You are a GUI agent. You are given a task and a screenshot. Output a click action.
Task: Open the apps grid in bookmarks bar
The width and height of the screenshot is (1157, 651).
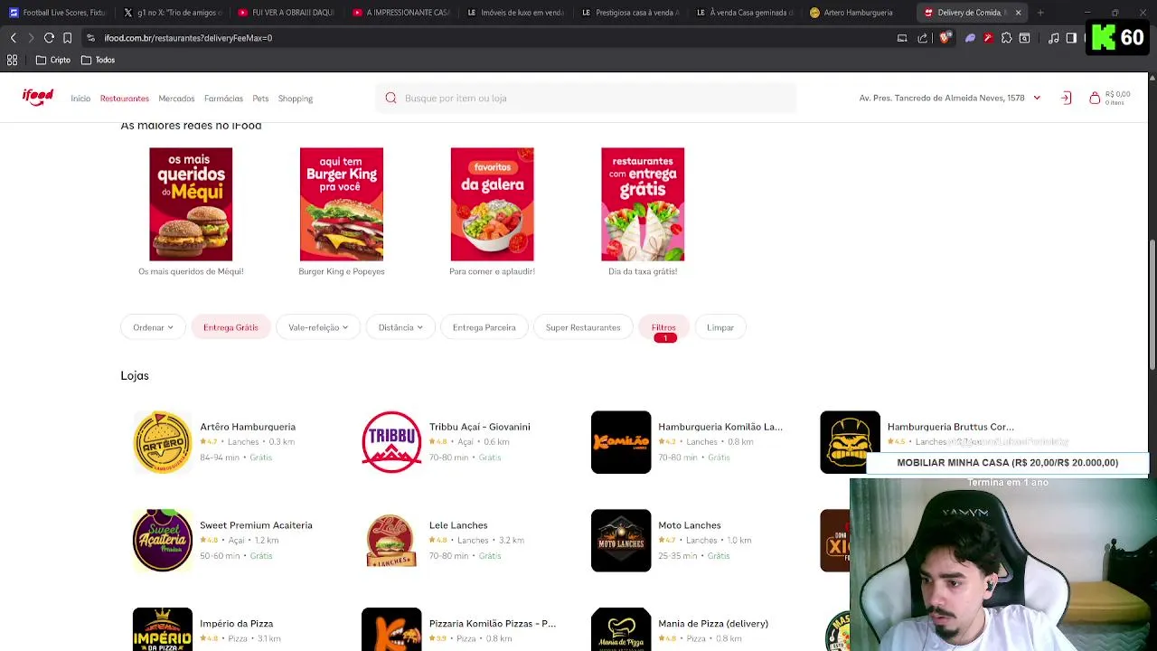pos(13,60)
